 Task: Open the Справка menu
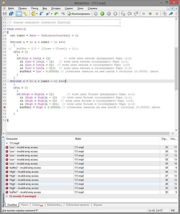92,8
